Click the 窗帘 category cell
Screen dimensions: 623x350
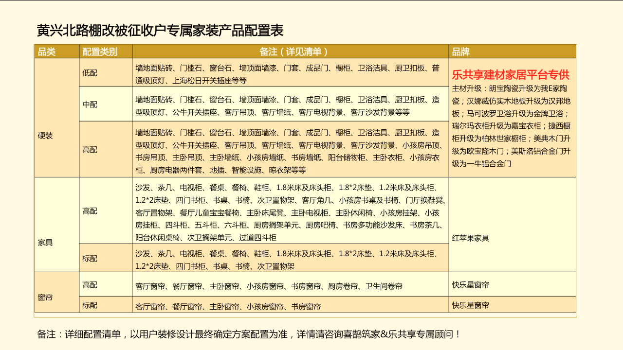click(45, 297)
